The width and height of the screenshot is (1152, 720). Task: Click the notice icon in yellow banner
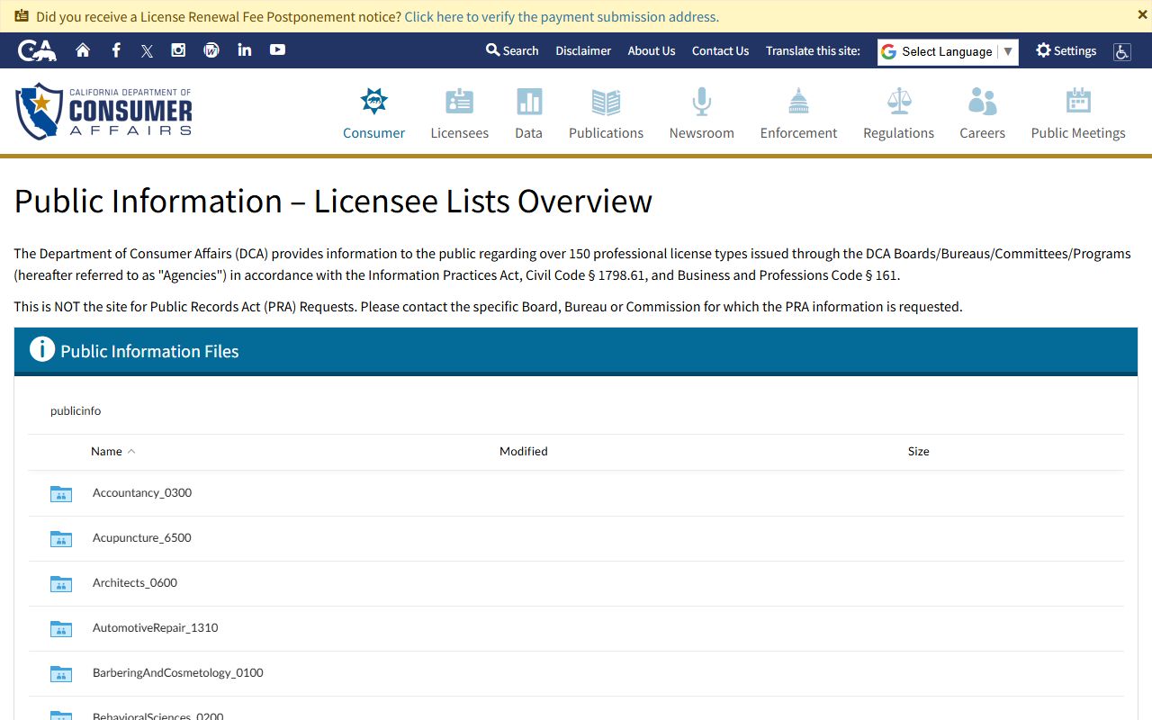tap(22, 15)
